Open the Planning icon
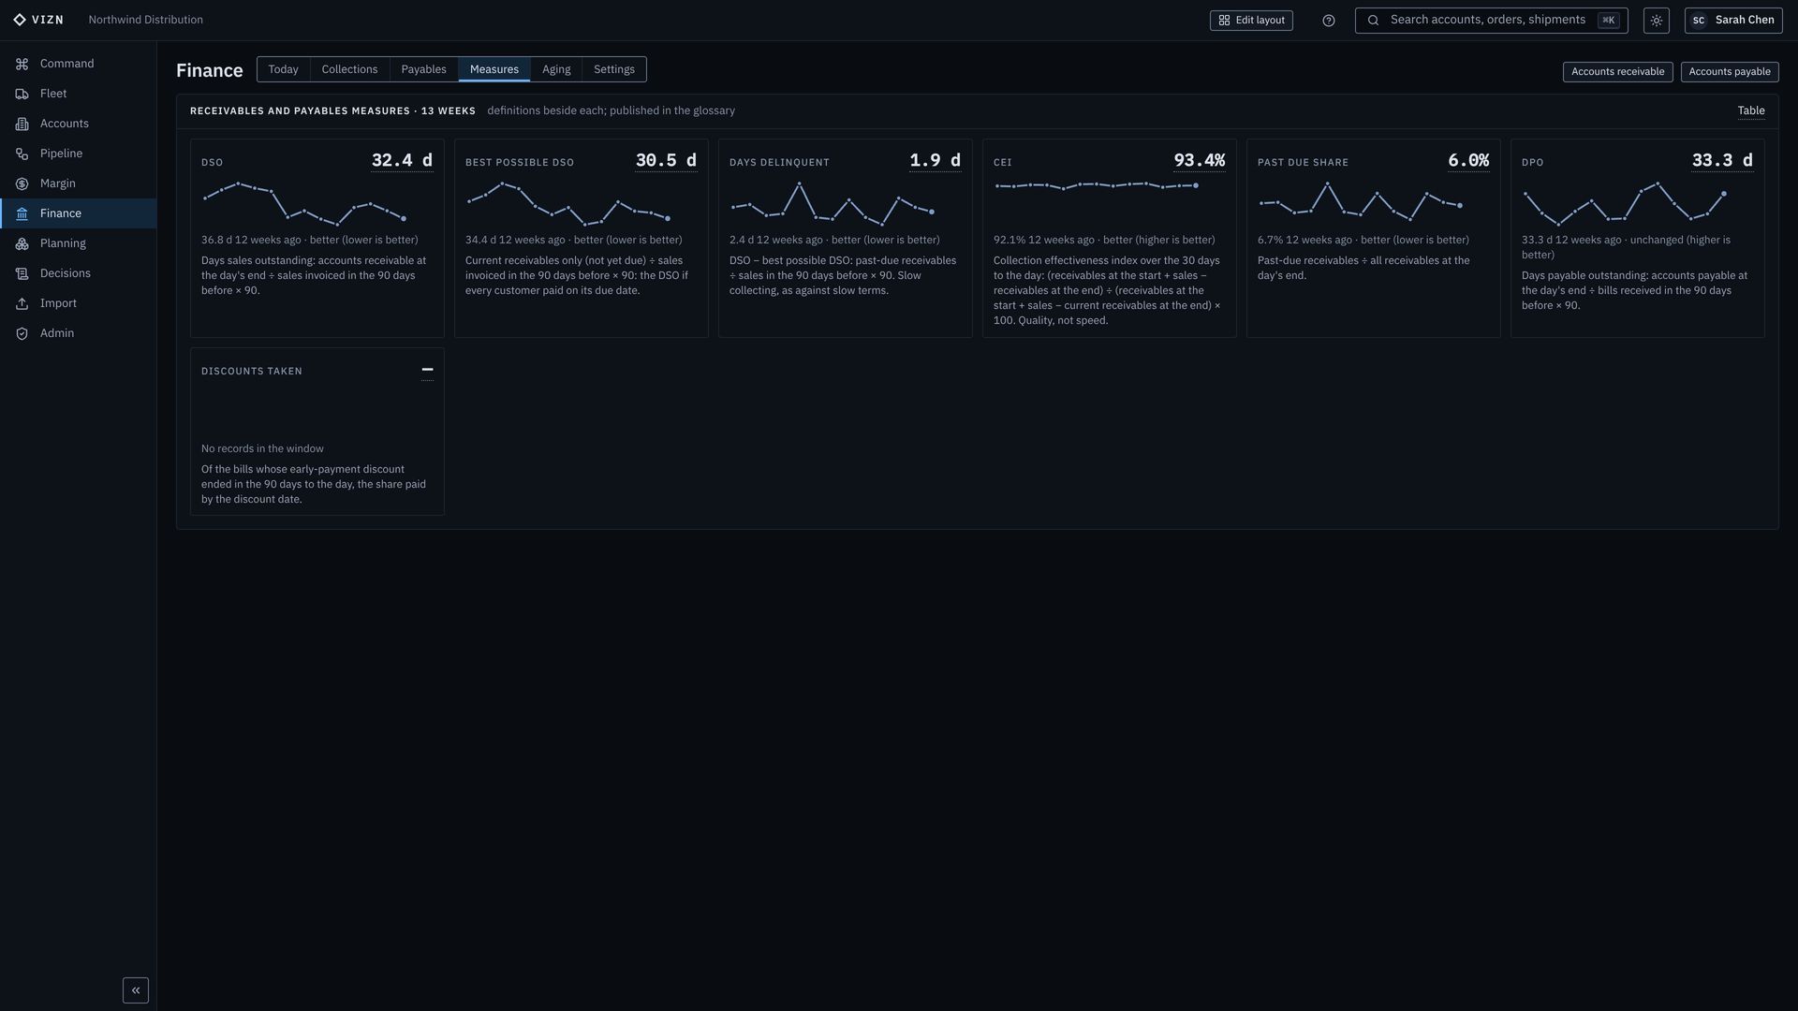The image size is (1798, 1011). [22, 243]
